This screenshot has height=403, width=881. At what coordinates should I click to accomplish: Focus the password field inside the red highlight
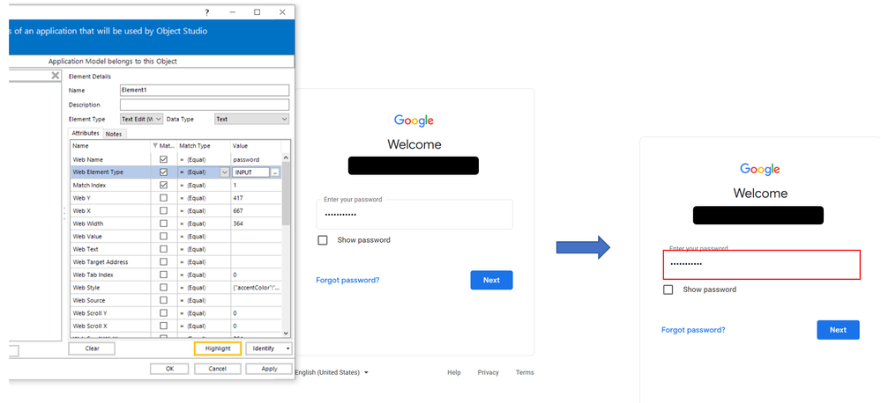click(761, 265)
